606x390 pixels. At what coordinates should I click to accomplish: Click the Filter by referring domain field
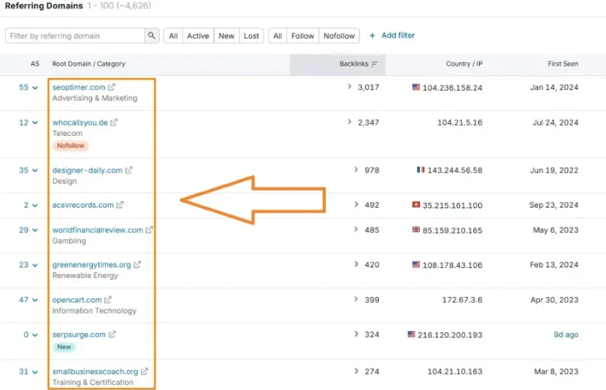75,35
